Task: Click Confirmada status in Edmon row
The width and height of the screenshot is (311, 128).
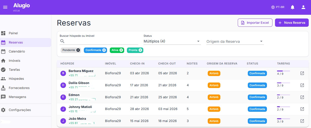Action: point(257,97)
